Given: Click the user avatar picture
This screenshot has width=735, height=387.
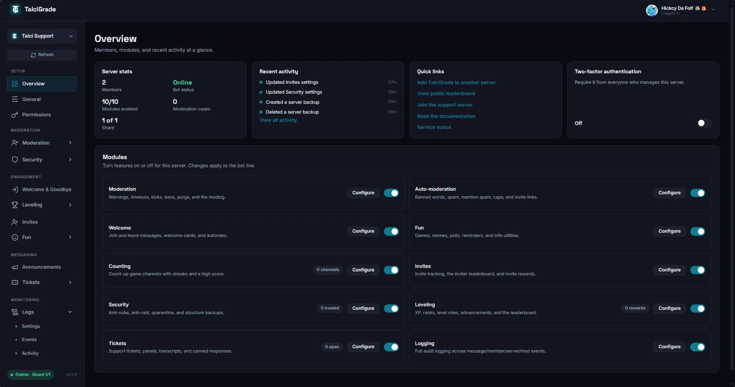Looking at the screenshot, I should click(x=652, y=11).
